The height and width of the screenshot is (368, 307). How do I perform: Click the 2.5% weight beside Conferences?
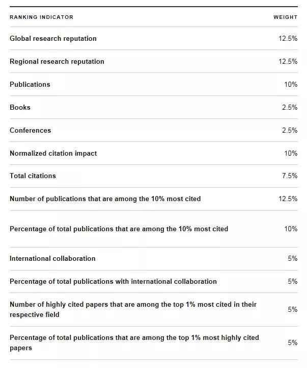click(290, 131)
